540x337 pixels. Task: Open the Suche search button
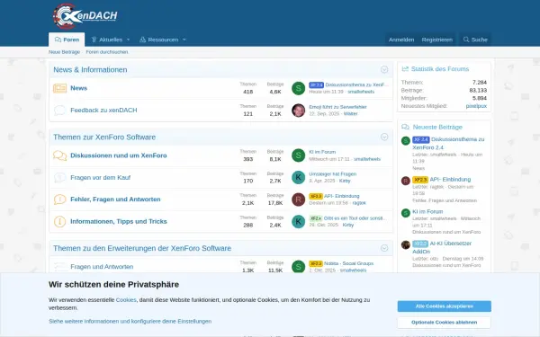475,40
